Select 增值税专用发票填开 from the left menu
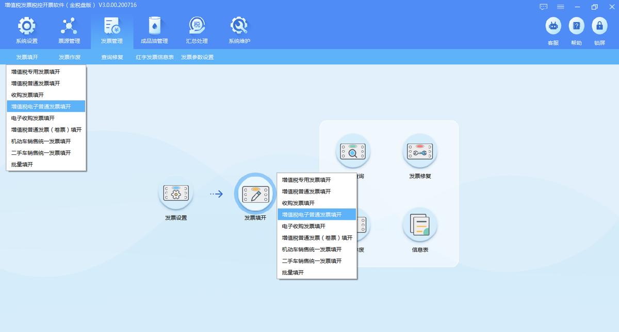Viewport: 619px width, 332px height. tap(34, 72)
